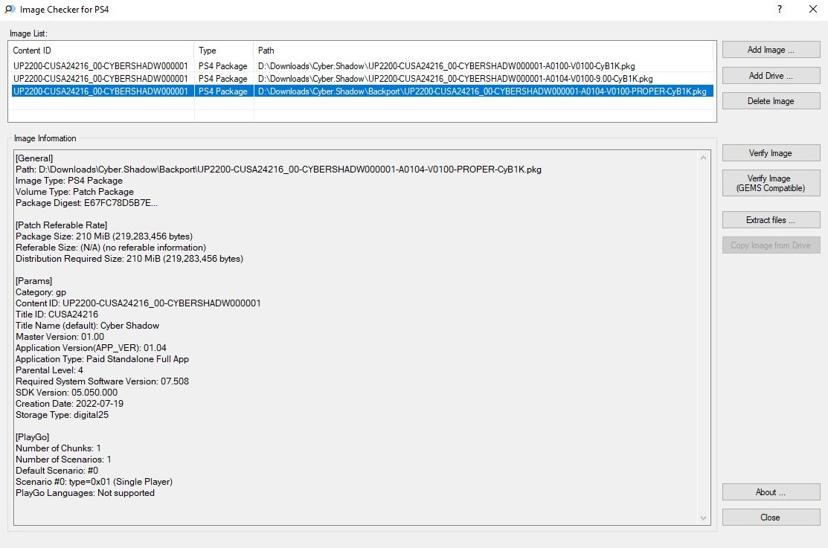Click the Category: gp line
Viewport: 828px width, 548px height.
[41, 292]
